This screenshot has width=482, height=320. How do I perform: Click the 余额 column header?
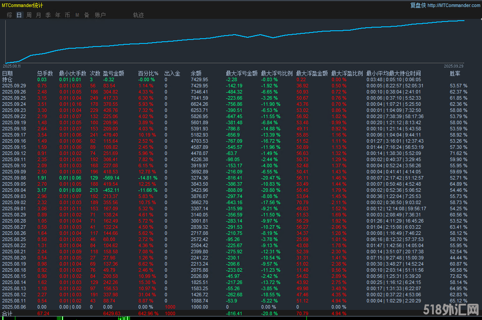[196, 74]
